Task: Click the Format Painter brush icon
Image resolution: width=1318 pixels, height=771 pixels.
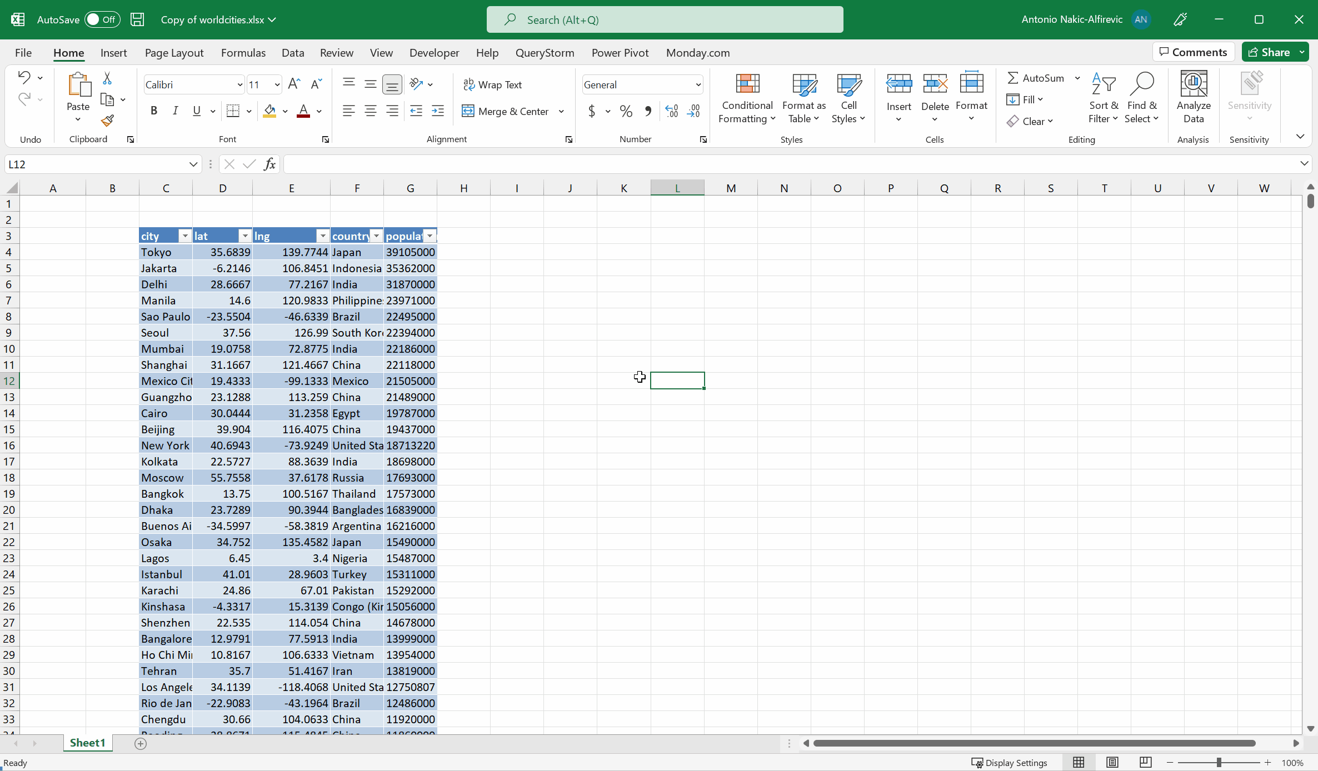Action: tap(108, 121)
